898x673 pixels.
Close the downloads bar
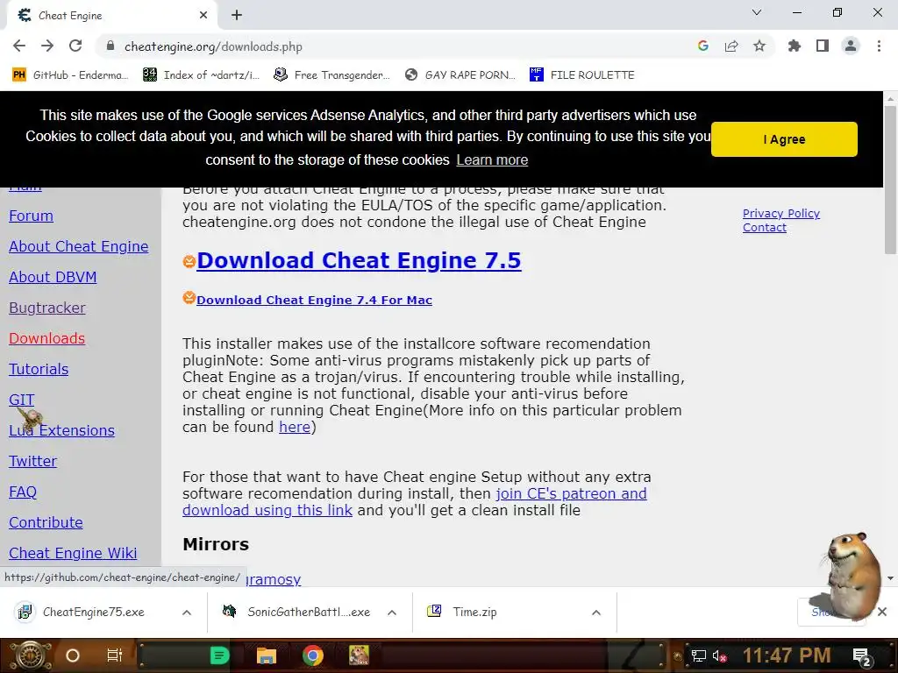click(882, 613)
